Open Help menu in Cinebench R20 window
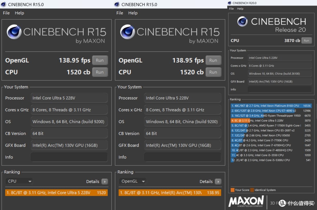The height and width of the screenshot is (210, 317). tap(240, 9)
